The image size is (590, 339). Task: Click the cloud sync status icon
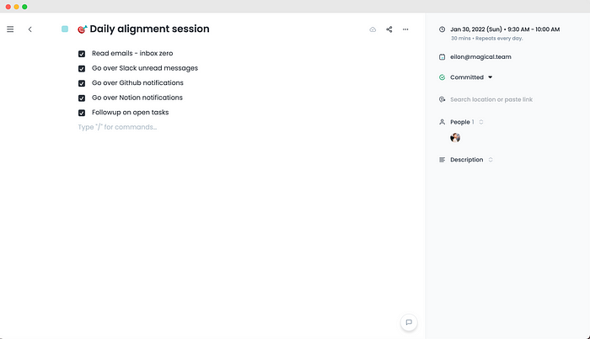tap(373, 29)
